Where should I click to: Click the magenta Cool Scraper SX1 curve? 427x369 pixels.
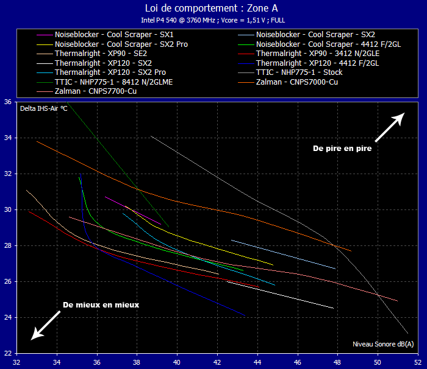(x=133, y=211)
